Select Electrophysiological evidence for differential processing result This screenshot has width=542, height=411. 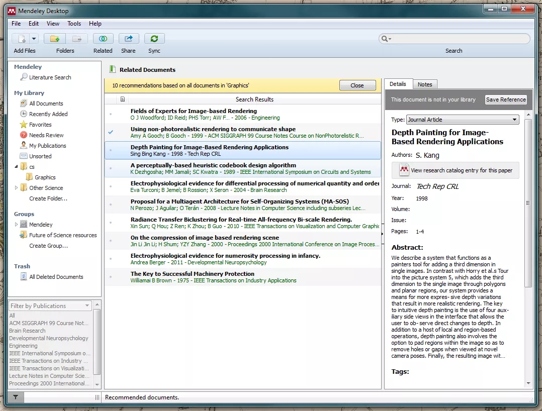pyautogui.click(x=243, y=186)
